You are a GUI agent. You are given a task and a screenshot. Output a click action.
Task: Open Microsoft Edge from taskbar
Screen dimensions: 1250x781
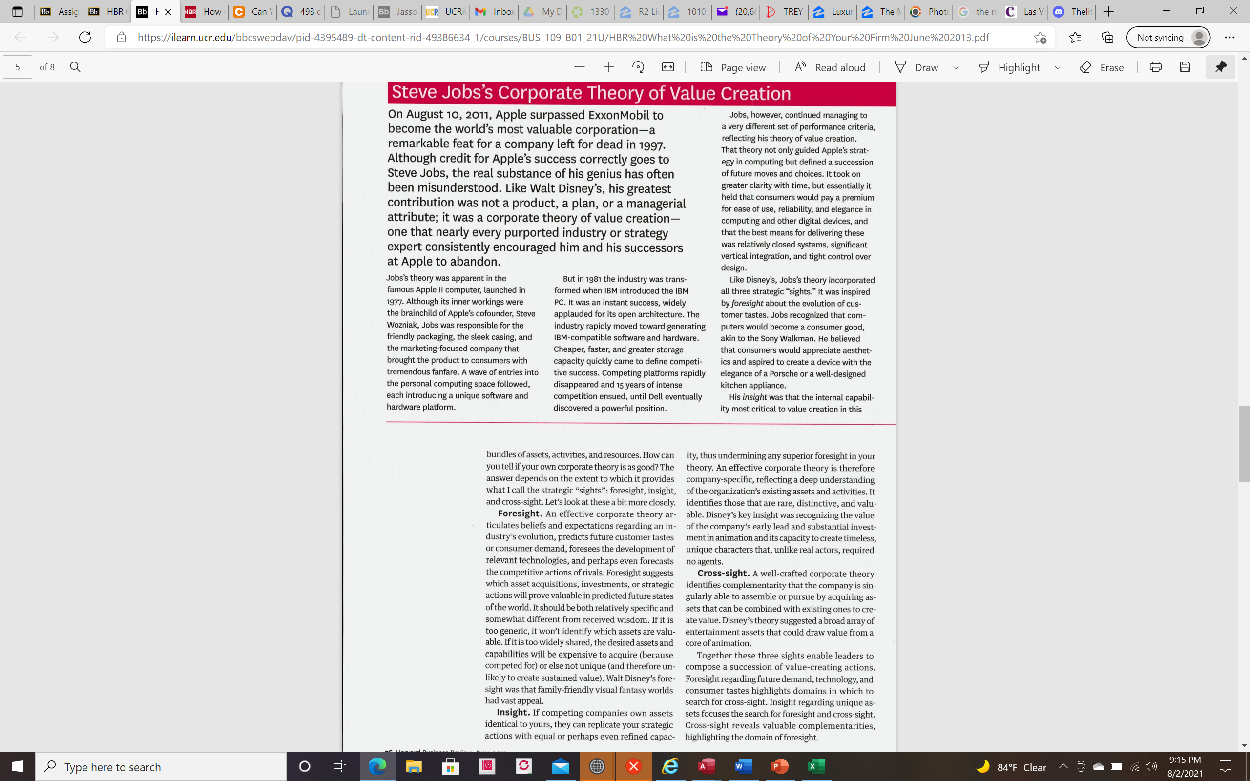(377, 766)
